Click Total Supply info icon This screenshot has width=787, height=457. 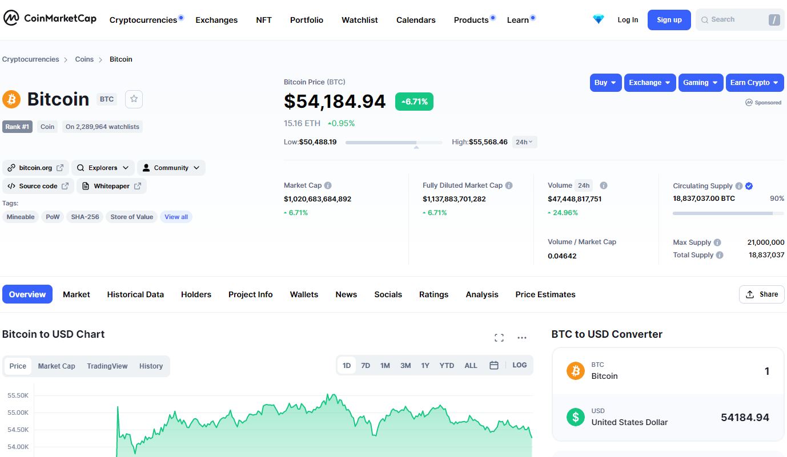[x=720, y=255]
